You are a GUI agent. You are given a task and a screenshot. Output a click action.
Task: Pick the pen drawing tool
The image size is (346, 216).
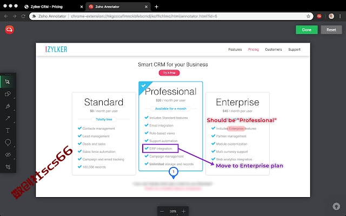tap(8, 106)
